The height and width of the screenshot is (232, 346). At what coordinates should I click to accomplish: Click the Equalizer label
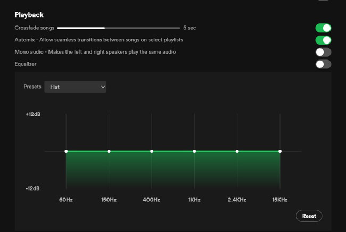(x=26, y=64)
